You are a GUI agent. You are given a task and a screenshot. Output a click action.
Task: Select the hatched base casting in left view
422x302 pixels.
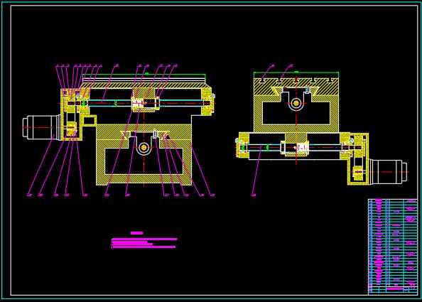point(144,154)
